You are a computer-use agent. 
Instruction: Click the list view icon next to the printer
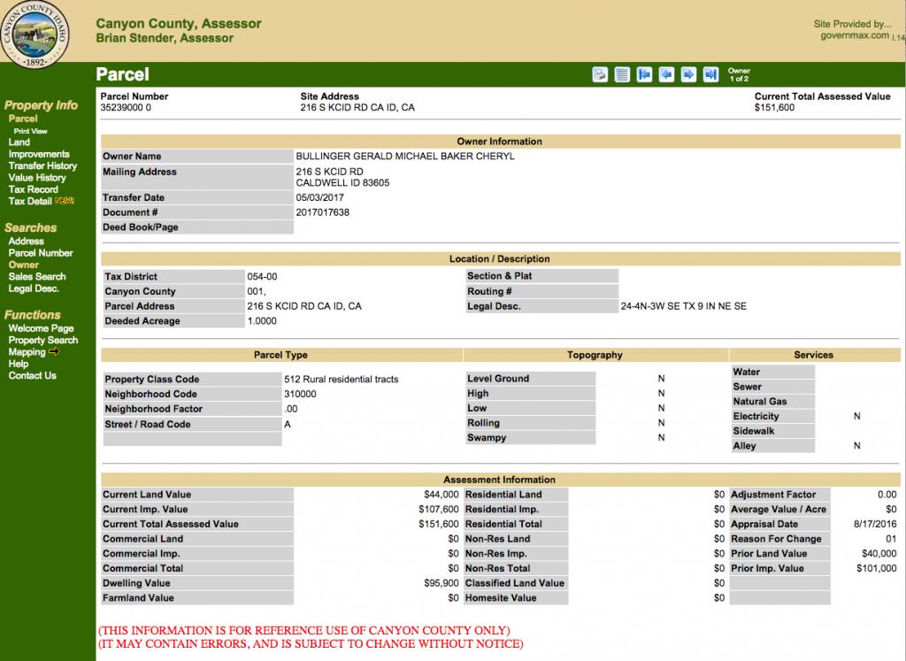(x=622, y=74)
